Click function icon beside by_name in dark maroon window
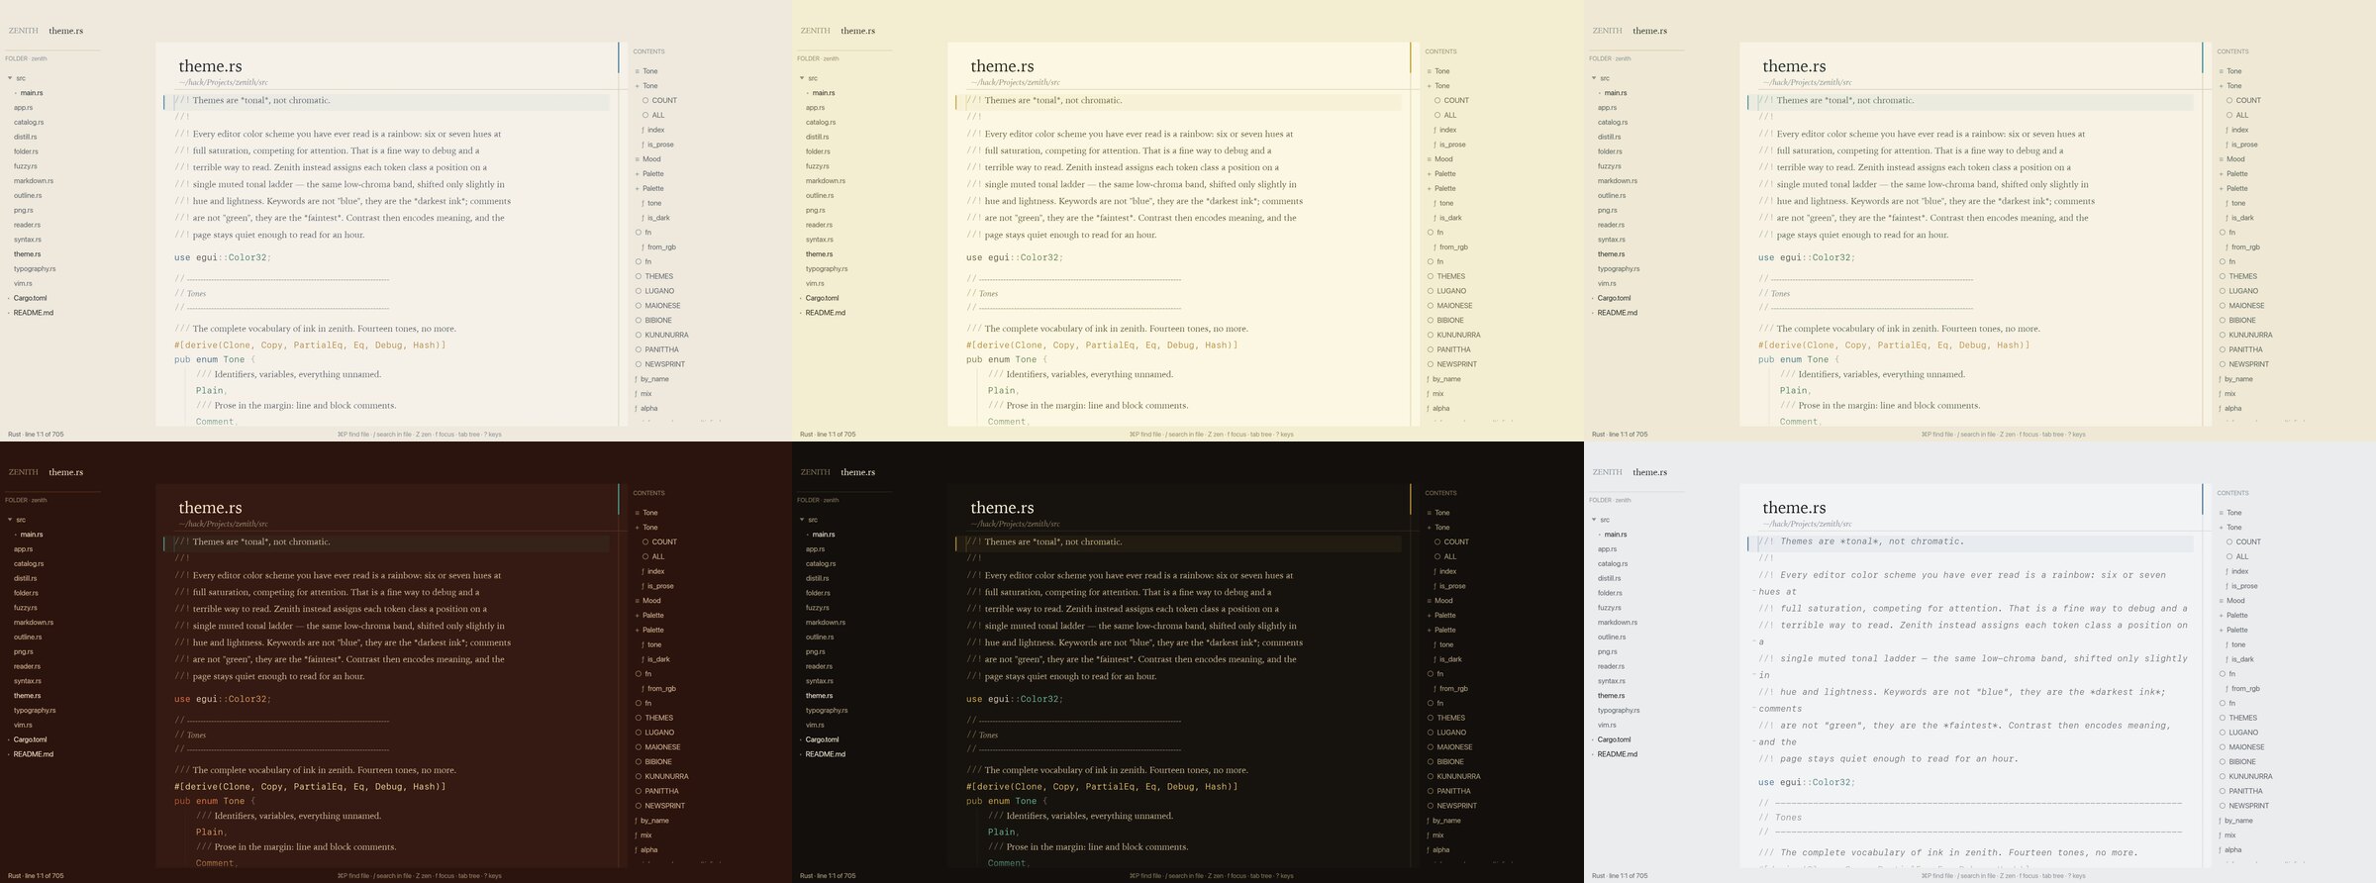The width and height of the screenshot is (2376, 883). pyautogui.click(x=637, y=821)
